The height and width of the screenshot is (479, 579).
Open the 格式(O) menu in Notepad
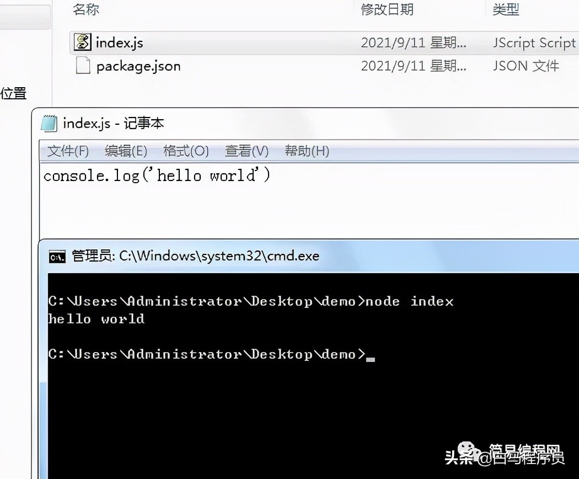coord(186,151)
